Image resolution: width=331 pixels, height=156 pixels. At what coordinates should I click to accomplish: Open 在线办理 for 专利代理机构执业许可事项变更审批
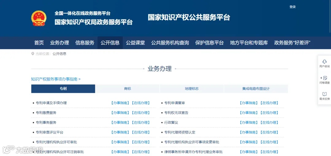pyautogui.click(x=269, y=142)
